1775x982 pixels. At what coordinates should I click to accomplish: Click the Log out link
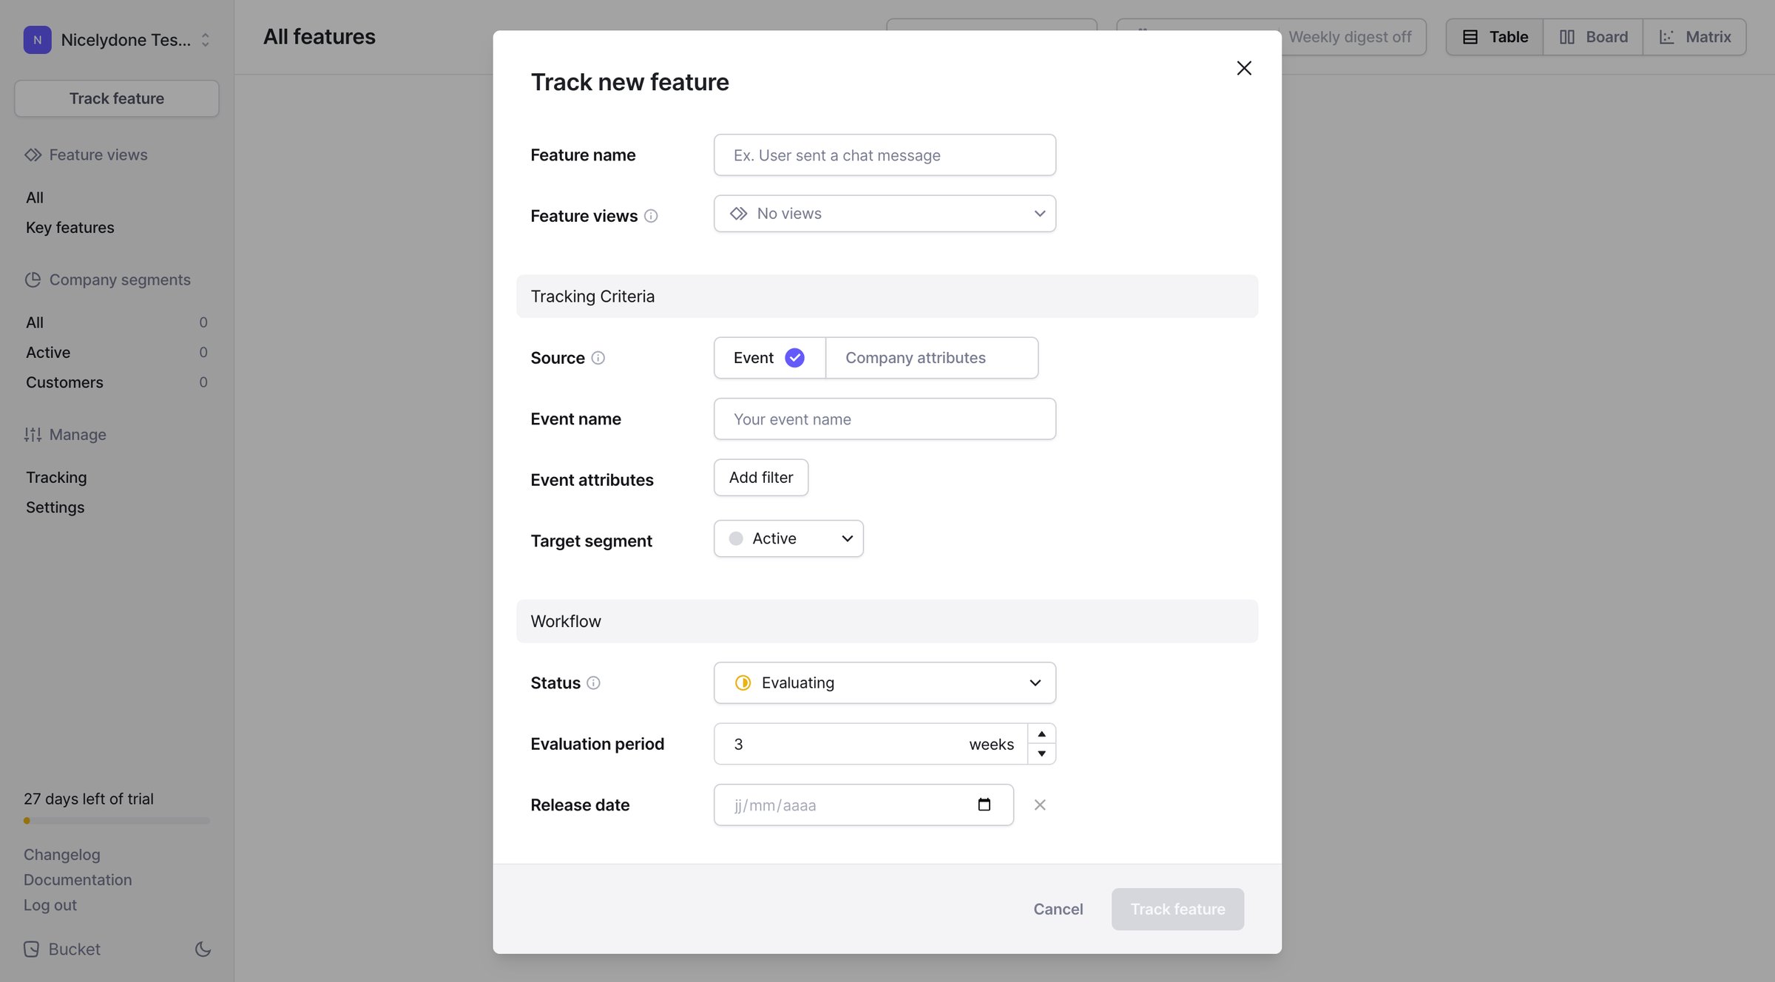(50, 905)
